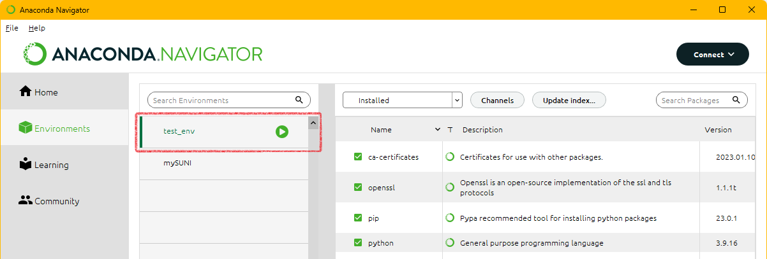Uncheck the openssl package checkbox
767x259 pixels.
click(x=358, y=187)
